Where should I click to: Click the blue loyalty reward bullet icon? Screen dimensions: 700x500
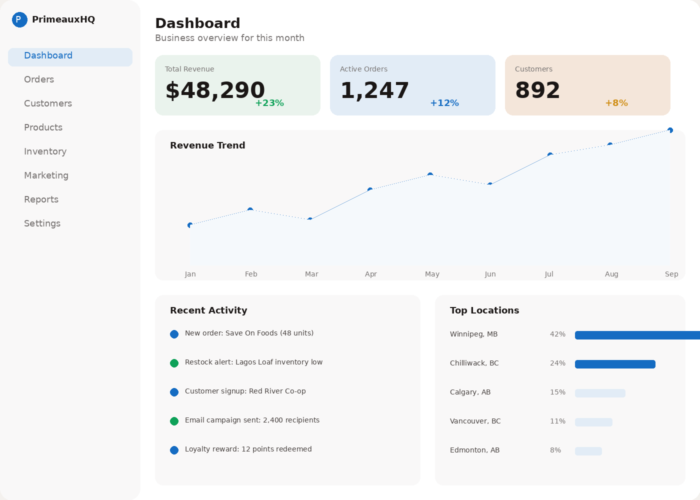tap(174, 450)
